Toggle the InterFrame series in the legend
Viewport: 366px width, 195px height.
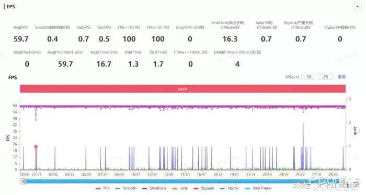[258, 188]
